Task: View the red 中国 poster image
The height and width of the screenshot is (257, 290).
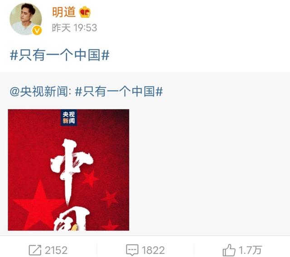Action: [68, 170]
